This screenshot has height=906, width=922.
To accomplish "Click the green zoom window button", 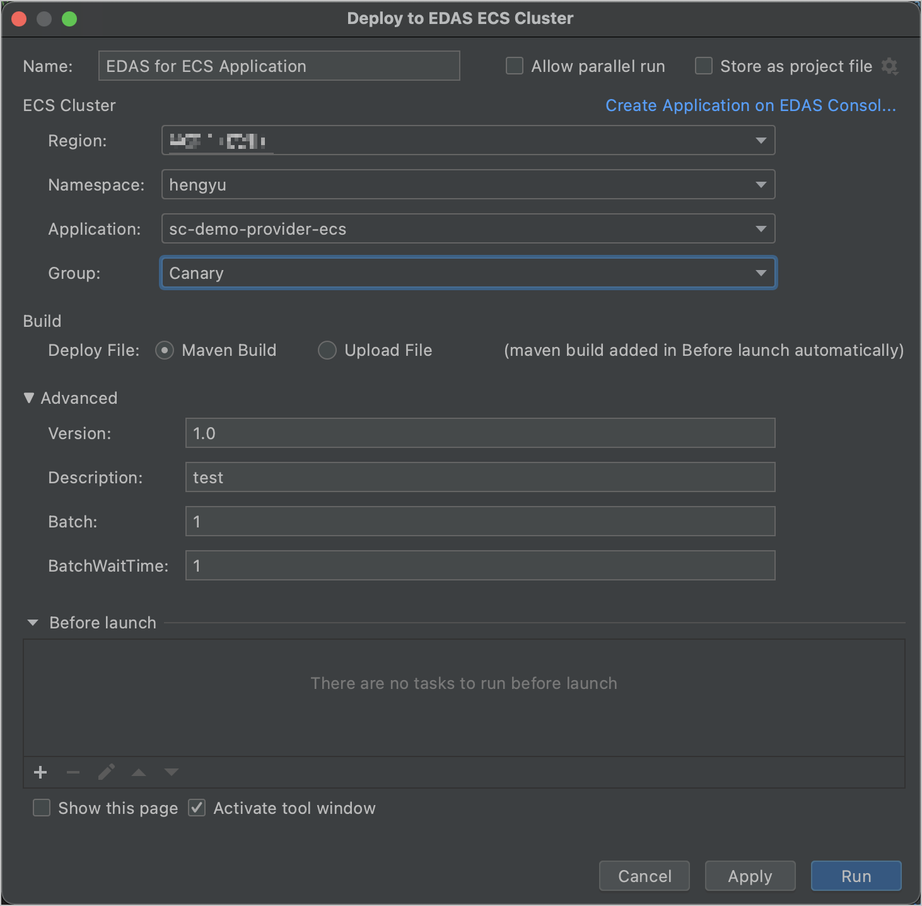I will pos(69,19).
